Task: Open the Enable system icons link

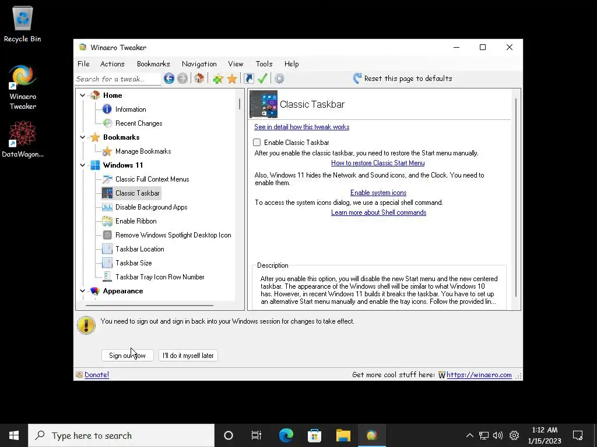Action: coord(378,193)
